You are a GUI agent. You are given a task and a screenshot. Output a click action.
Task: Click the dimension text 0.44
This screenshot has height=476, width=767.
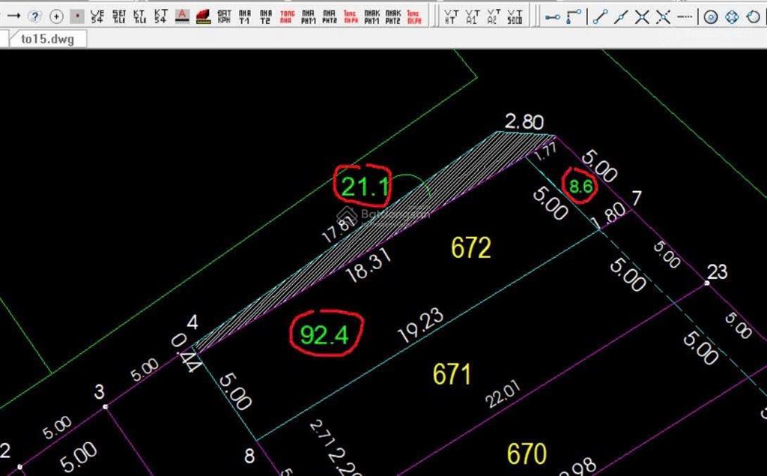186,352
